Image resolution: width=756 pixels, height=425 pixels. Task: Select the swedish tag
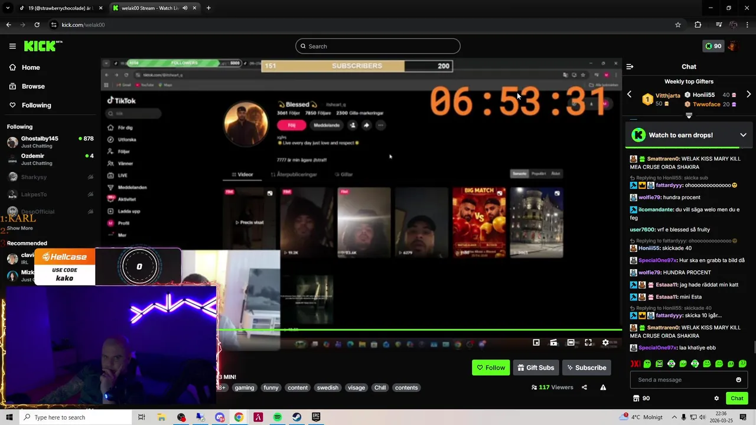327,388
